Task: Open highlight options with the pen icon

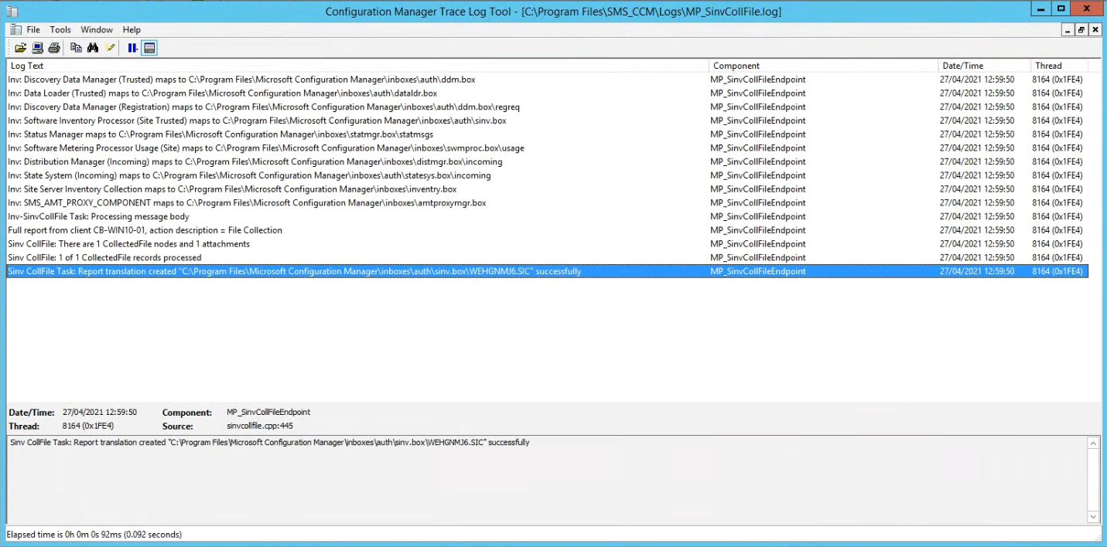Action: tap(110, 47)
